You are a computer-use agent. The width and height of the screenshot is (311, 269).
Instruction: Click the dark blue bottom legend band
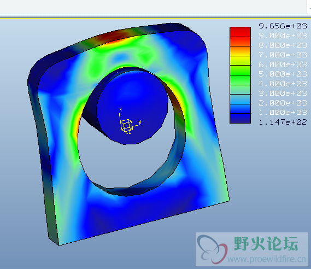pyautogui.click(x=240, y=119)
